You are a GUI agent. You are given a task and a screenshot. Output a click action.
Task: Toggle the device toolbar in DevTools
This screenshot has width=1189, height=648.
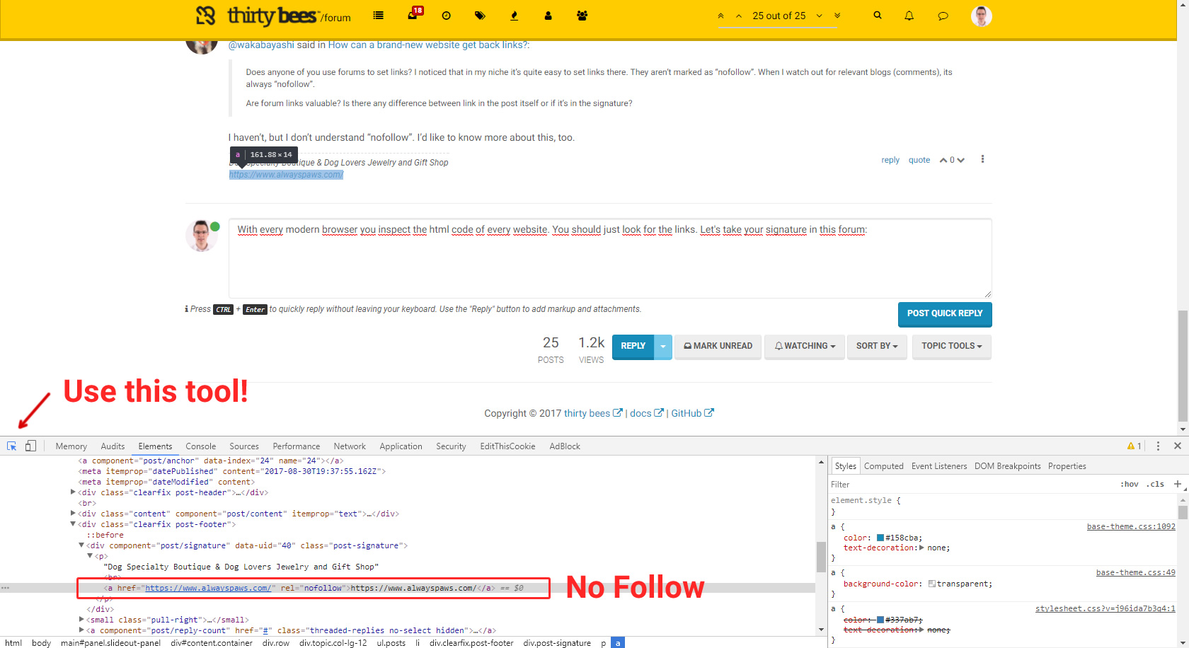(x=30, y=446)
